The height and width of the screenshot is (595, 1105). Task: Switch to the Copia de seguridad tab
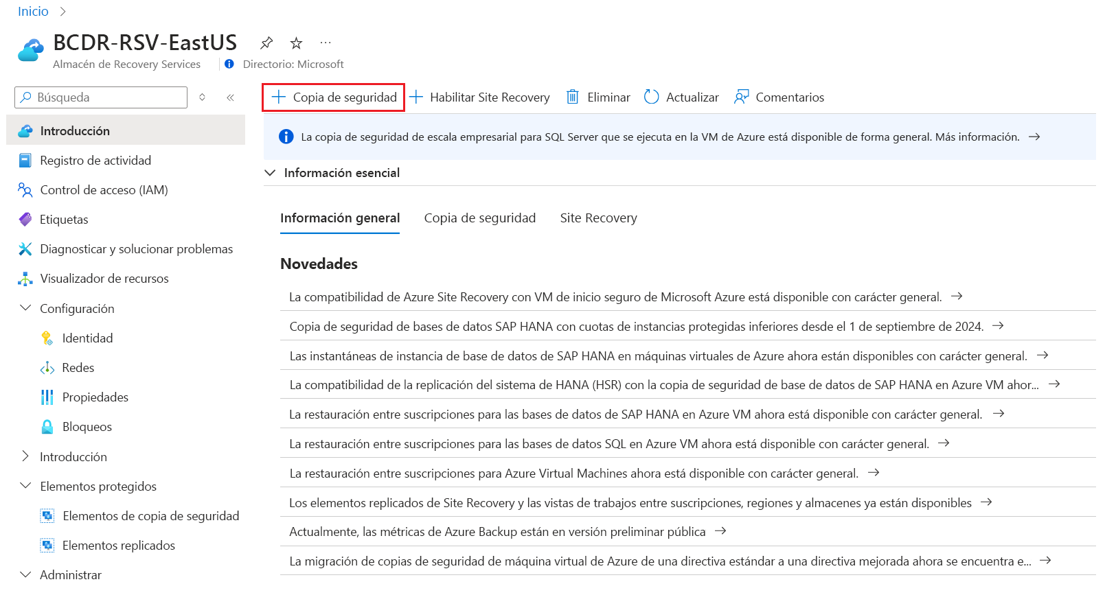point(480,218)
